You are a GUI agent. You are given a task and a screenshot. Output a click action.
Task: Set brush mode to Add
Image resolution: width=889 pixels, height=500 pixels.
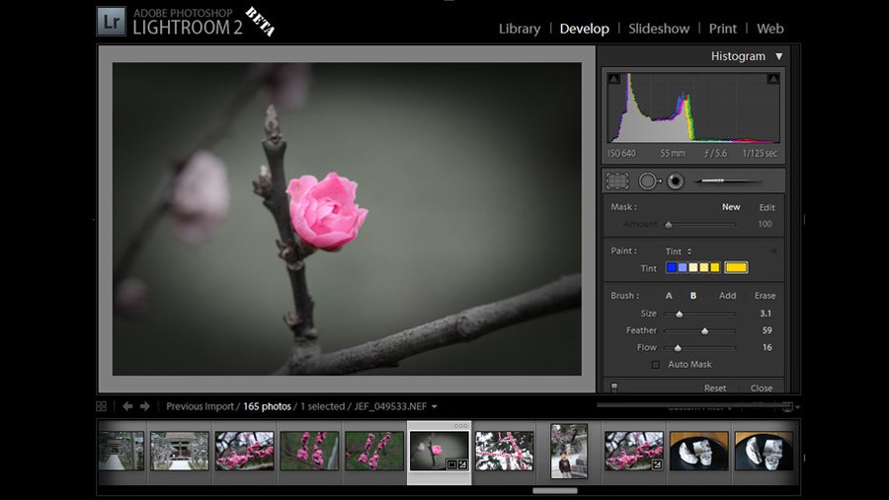coord(727,296)
